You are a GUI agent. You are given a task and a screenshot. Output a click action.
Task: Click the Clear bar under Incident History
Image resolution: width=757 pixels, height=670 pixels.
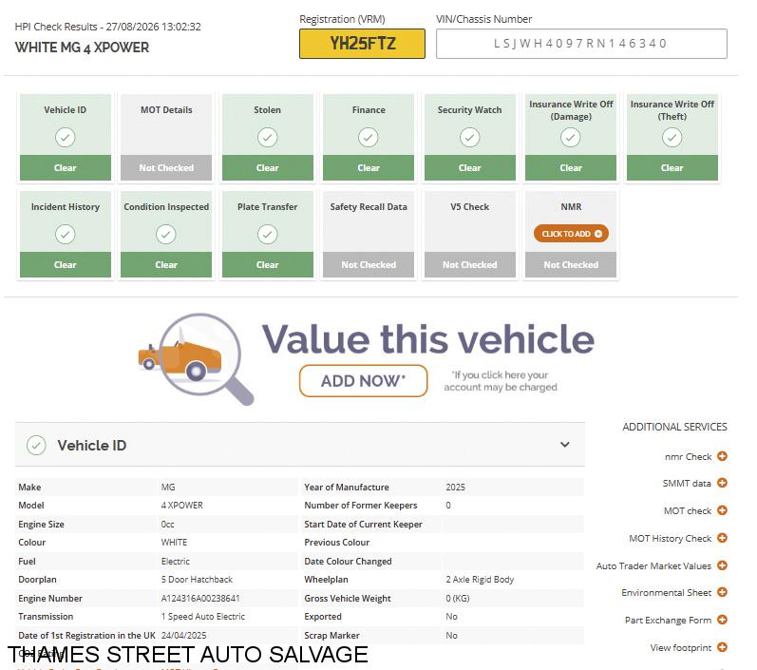66,265
